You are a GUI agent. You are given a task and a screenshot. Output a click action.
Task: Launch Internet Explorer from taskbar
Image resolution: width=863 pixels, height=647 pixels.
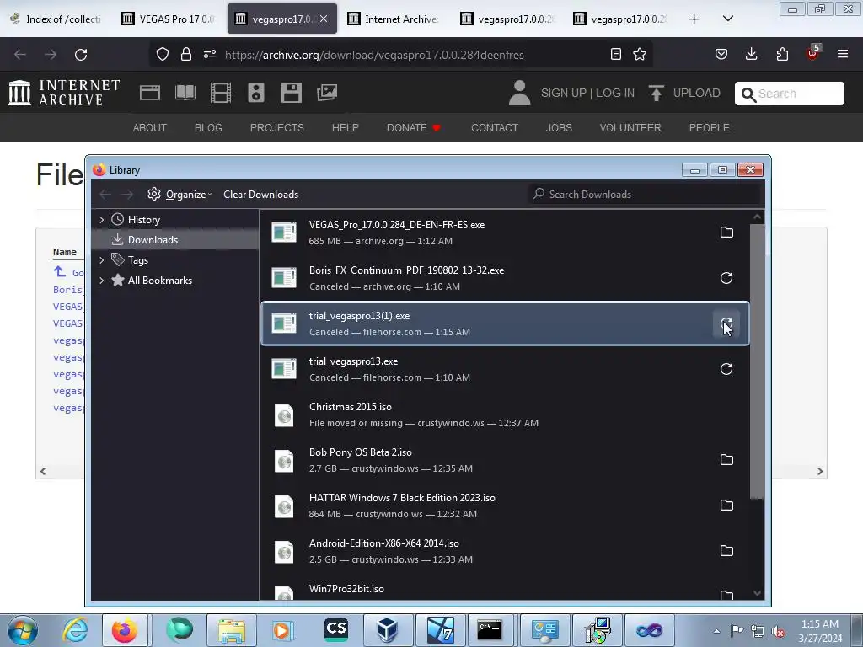point(74,630)
